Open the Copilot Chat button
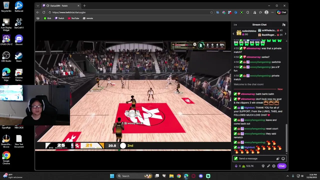 [x=281, y=12]
